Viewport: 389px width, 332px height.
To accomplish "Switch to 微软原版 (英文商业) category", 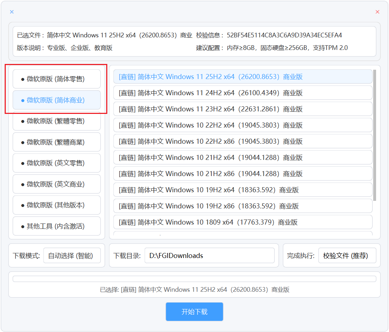I will coord(57,184).
